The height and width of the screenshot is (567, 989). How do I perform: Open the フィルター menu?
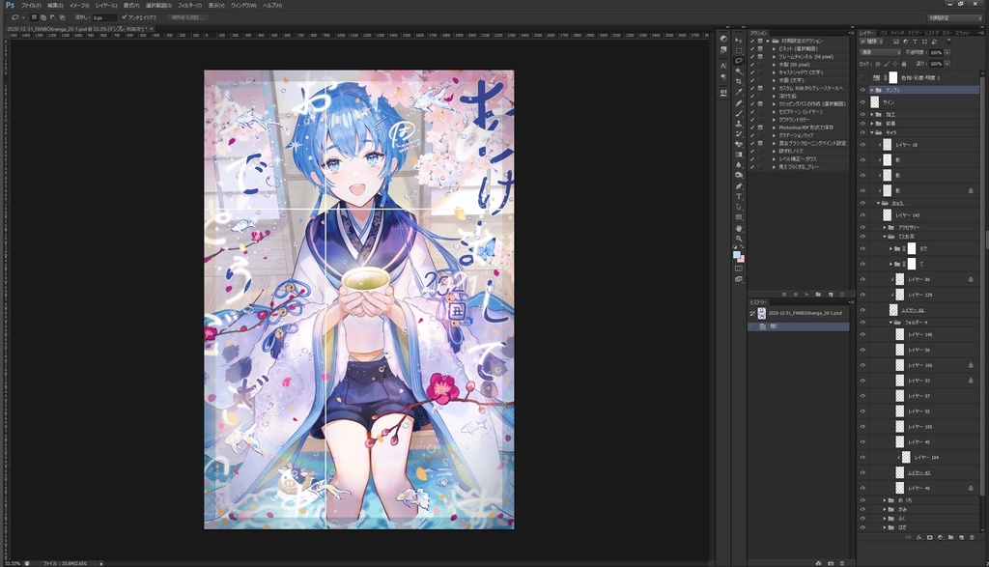click(x=190, y=5)
